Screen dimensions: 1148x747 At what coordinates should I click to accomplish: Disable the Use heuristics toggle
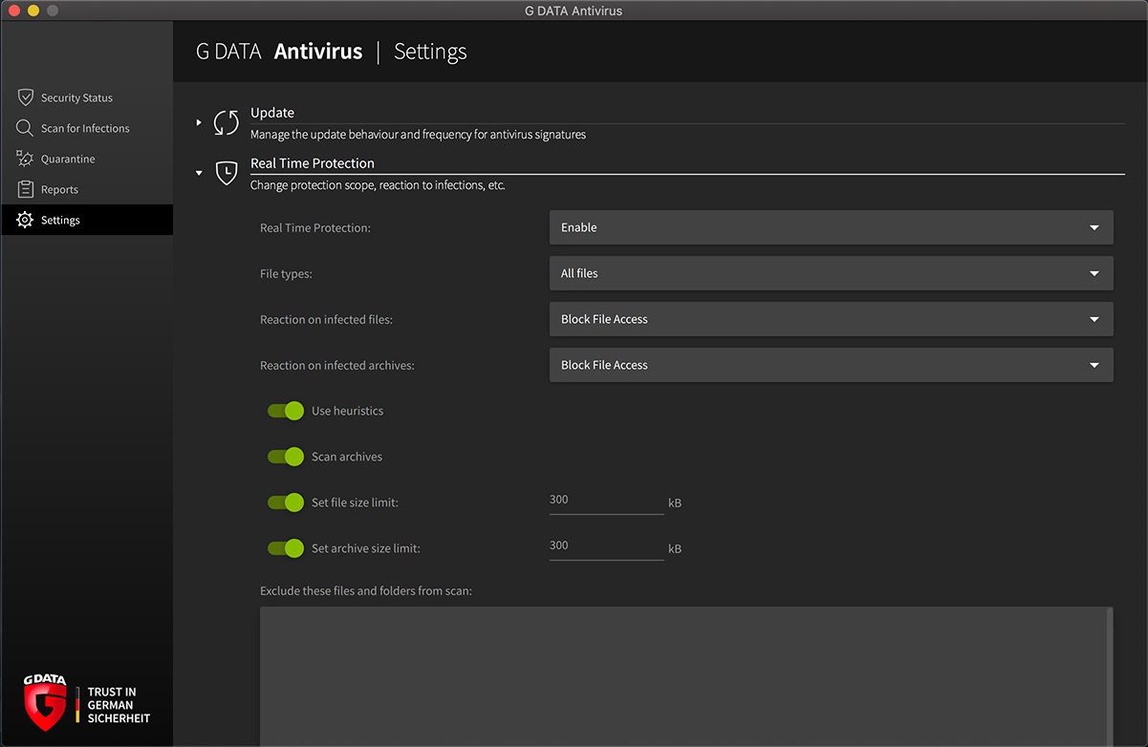point(286,411)
